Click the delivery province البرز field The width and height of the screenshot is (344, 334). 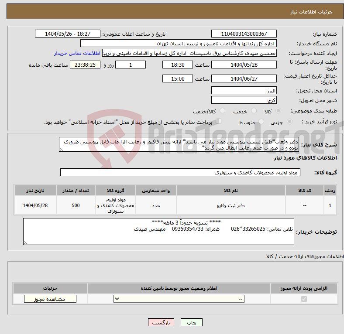tap(244, 91)
